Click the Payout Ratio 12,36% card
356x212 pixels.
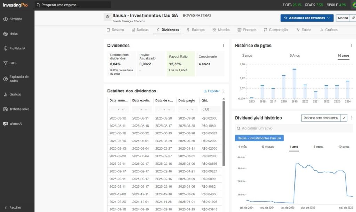(181, 64)
